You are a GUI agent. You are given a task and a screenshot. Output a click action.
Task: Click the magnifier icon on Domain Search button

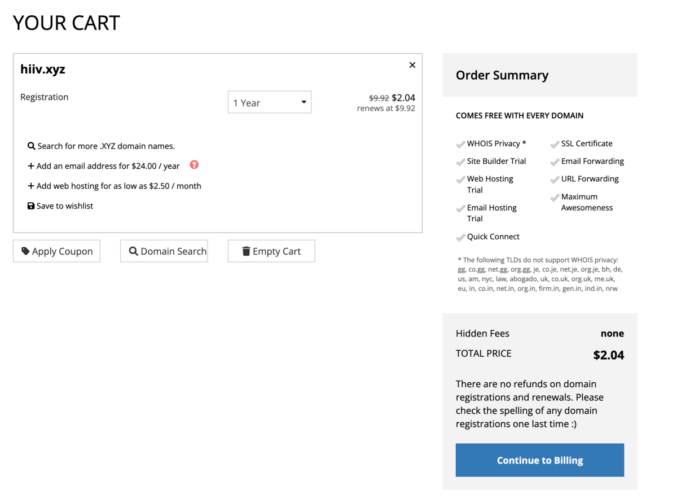[134, 251]
